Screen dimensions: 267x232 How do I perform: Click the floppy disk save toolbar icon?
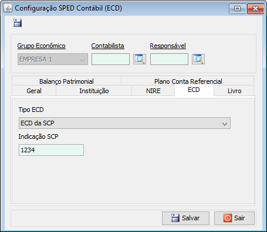click(18, 23)
